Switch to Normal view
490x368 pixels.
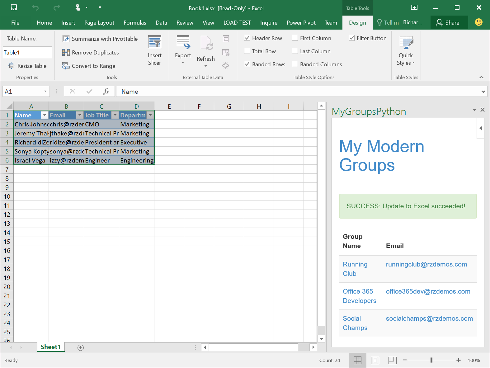click(358, 360)
